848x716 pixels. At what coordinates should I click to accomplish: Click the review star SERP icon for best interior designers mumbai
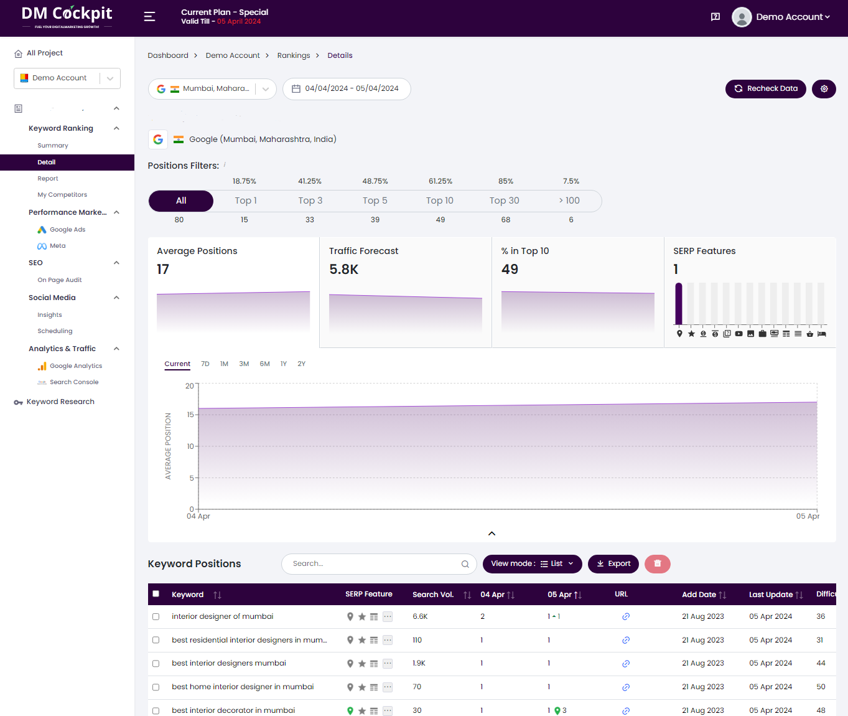(361, 663)
